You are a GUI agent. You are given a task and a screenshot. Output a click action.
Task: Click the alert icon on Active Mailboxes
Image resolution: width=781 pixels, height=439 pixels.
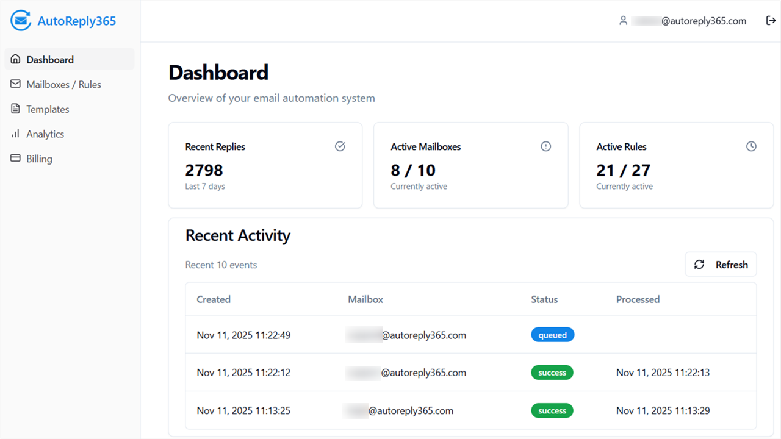point(546,146)
